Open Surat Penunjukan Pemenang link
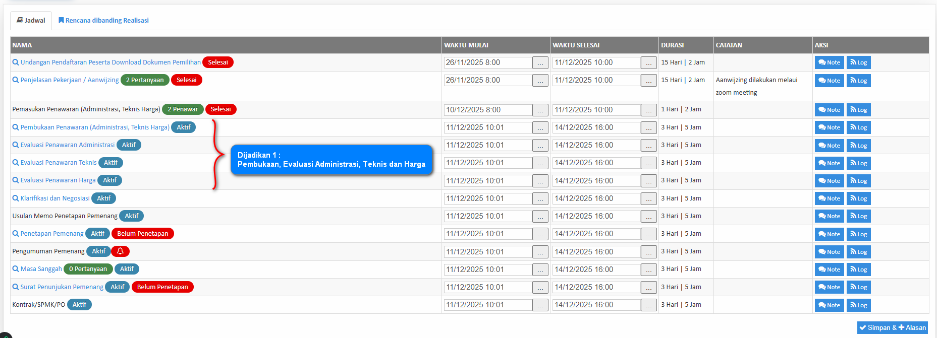The height and width of the screenshot is (338, 937). pyautogui.click(x=62, y=287)
